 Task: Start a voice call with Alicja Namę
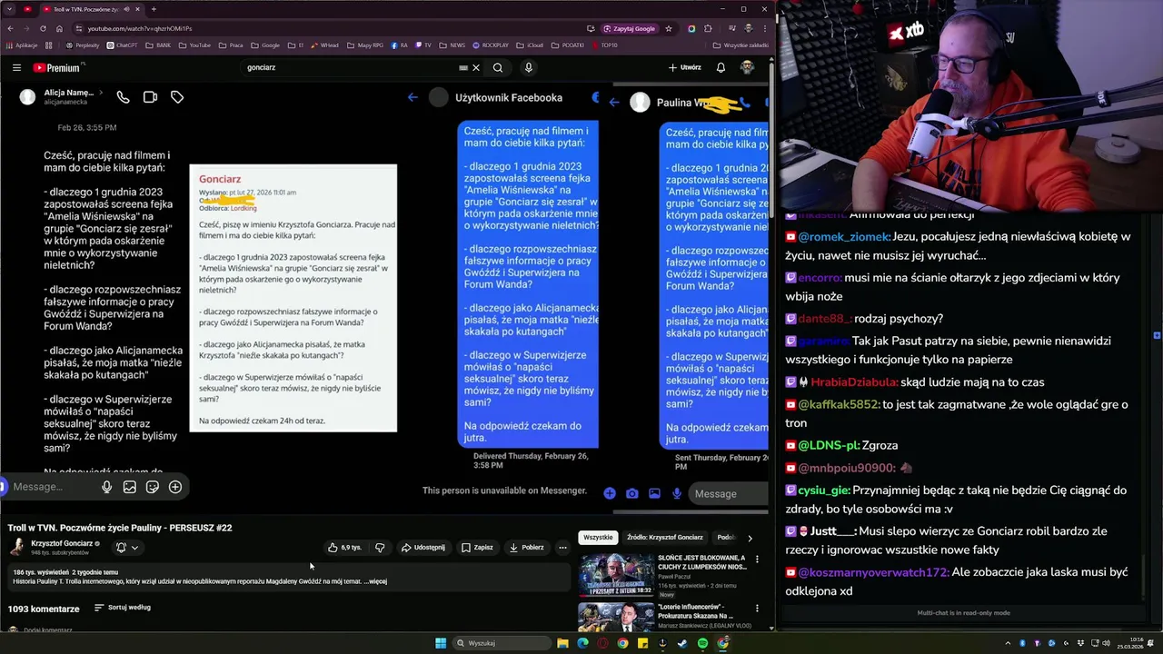(x=123, y=97)
